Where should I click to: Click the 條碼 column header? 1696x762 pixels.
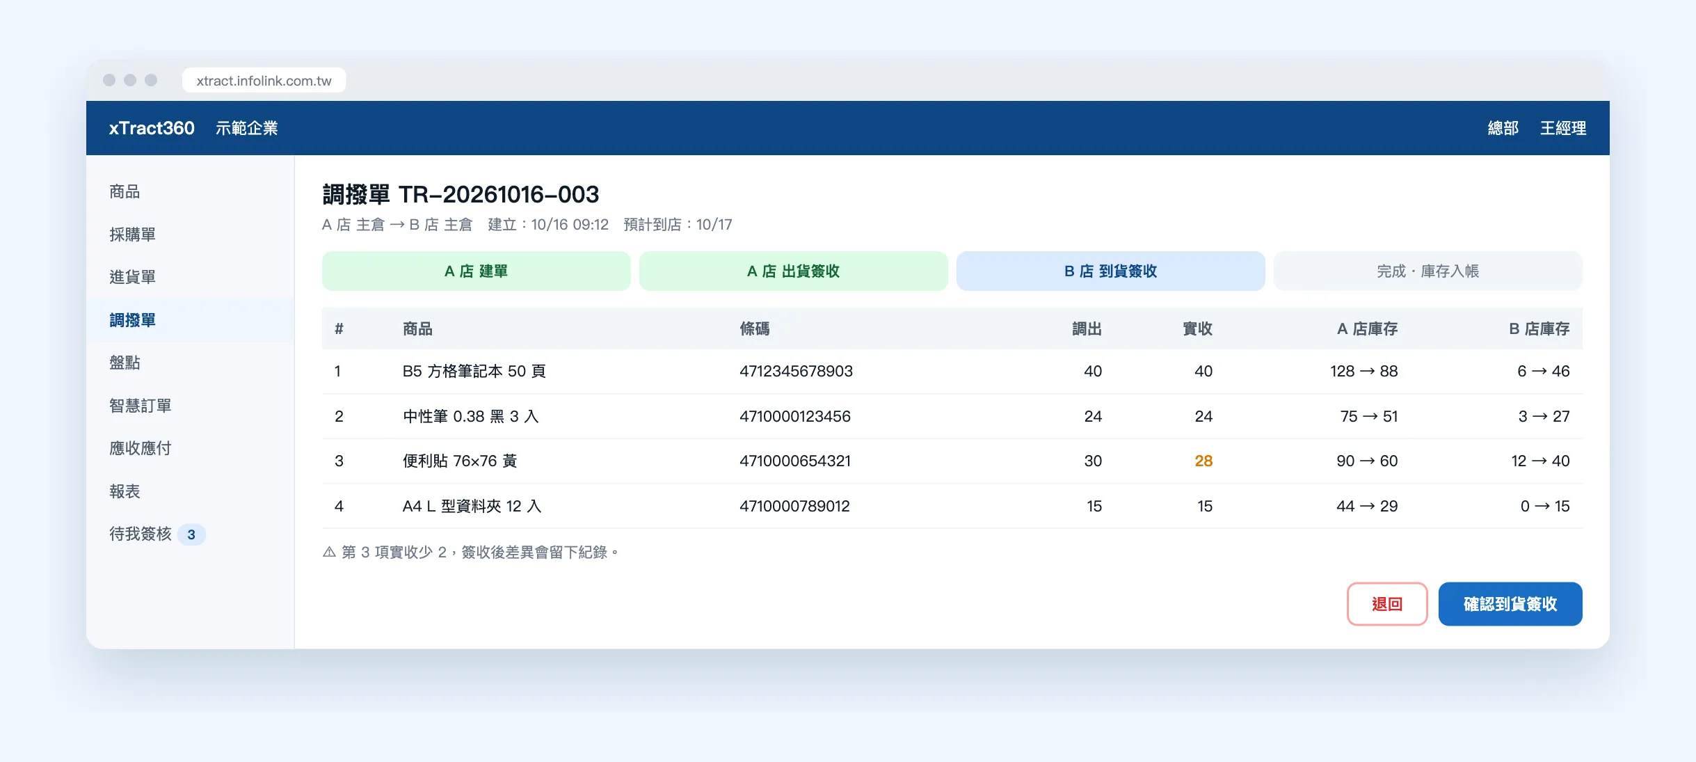[x=755, y=328]
